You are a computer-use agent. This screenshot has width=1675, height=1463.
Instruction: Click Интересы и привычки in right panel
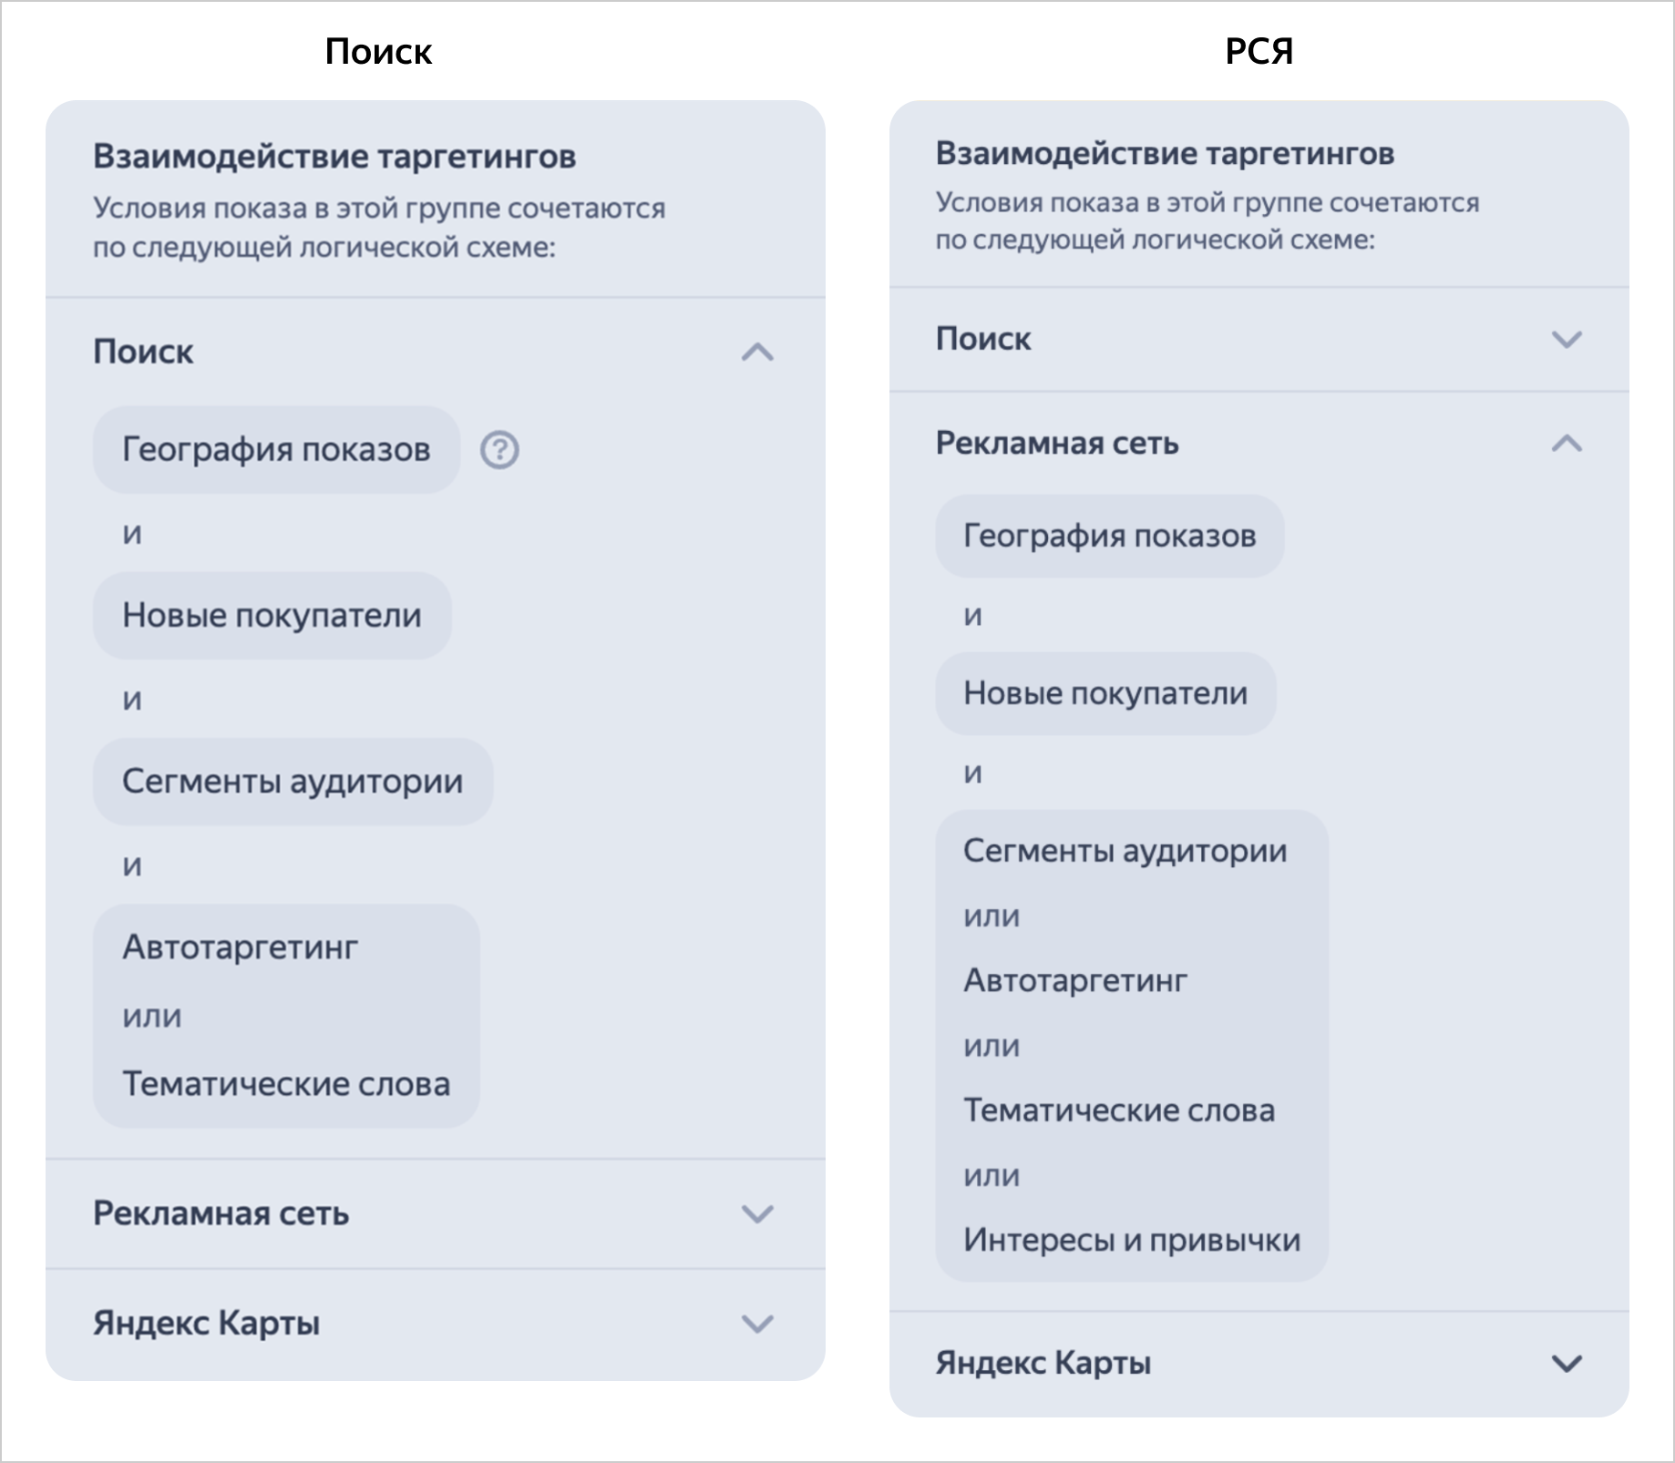[x=1132, y=1240]
